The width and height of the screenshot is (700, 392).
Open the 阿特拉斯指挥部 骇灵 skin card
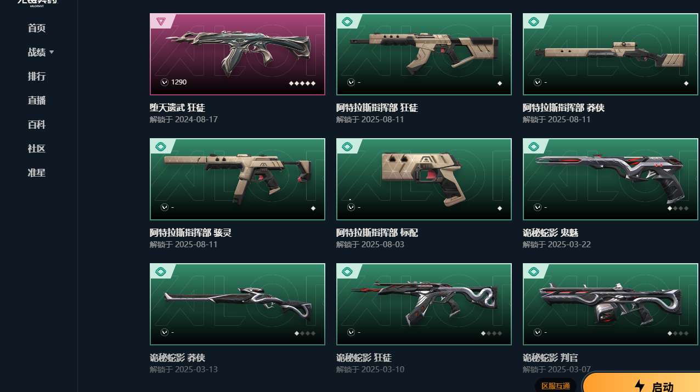point(238,179)
